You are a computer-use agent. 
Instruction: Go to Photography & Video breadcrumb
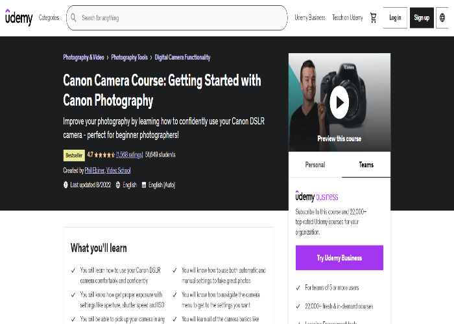pyautogui.click(x=84, y=57)
